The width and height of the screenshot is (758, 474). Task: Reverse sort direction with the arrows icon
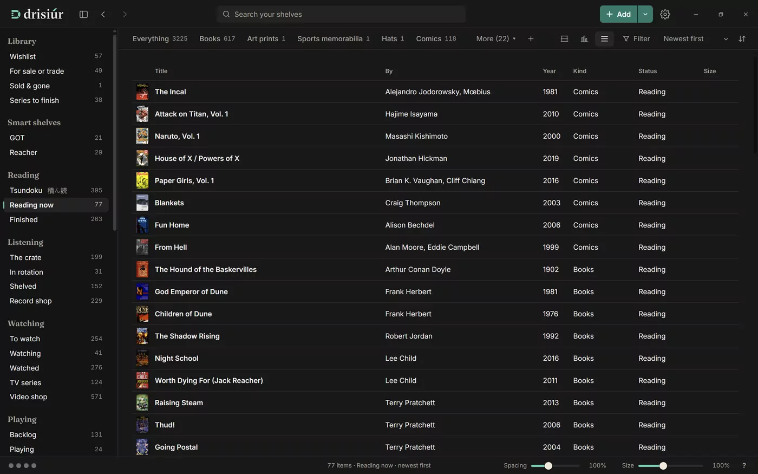(x=742, y=38)
